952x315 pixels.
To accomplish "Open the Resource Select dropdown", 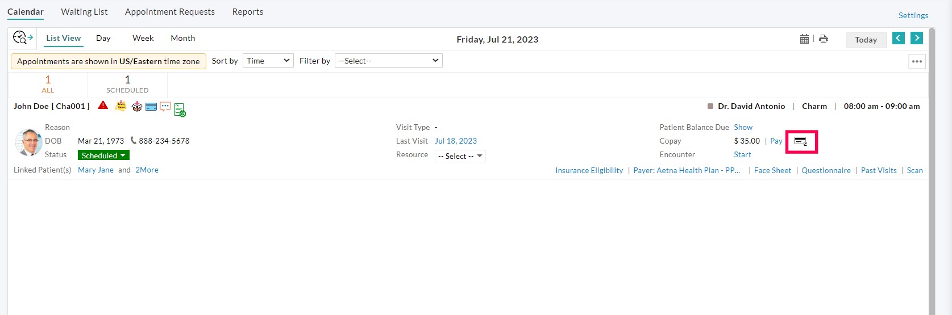I will 460,156.
